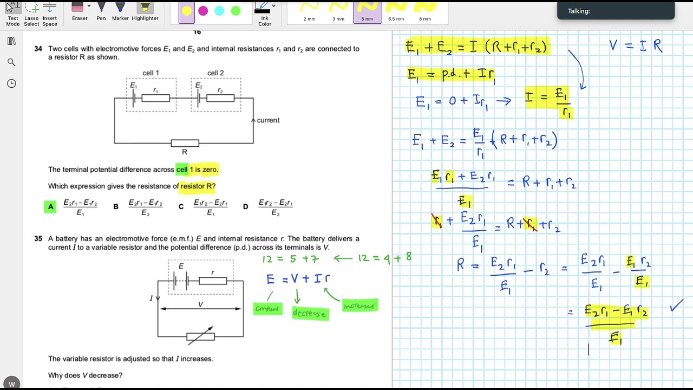
Task: Click answer option C of question 34
Action: coord(181,206)
